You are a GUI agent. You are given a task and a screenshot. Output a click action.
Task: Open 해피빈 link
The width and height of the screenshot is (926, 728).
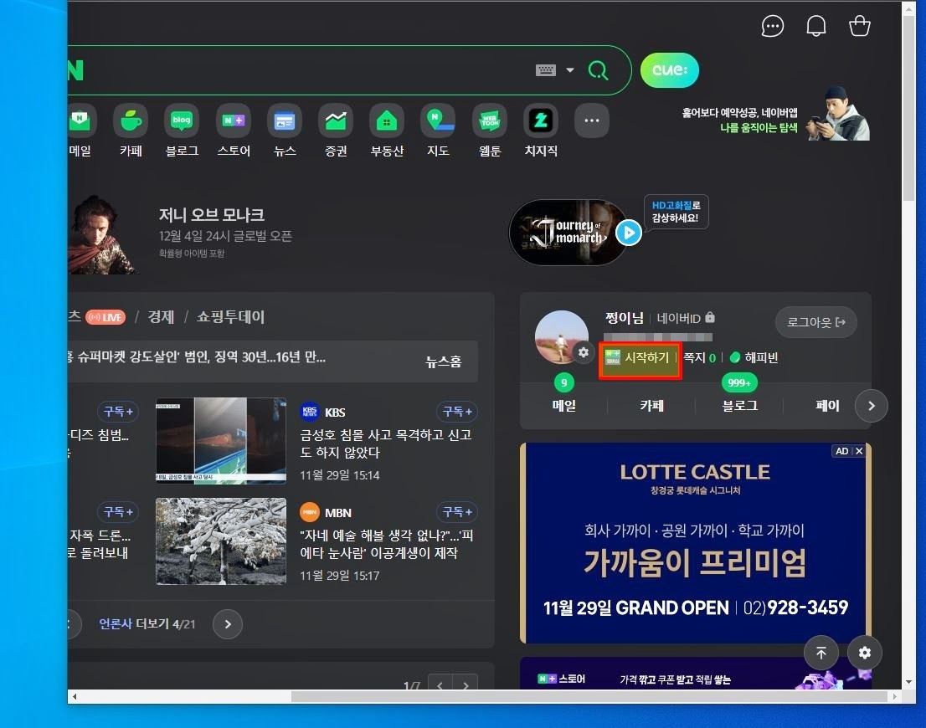pyautogui.click(x=754, y=358)
